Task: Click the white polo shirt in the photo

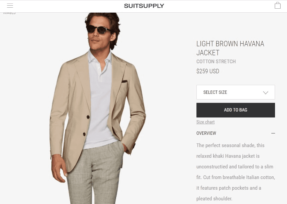Action: click(100, 100)
